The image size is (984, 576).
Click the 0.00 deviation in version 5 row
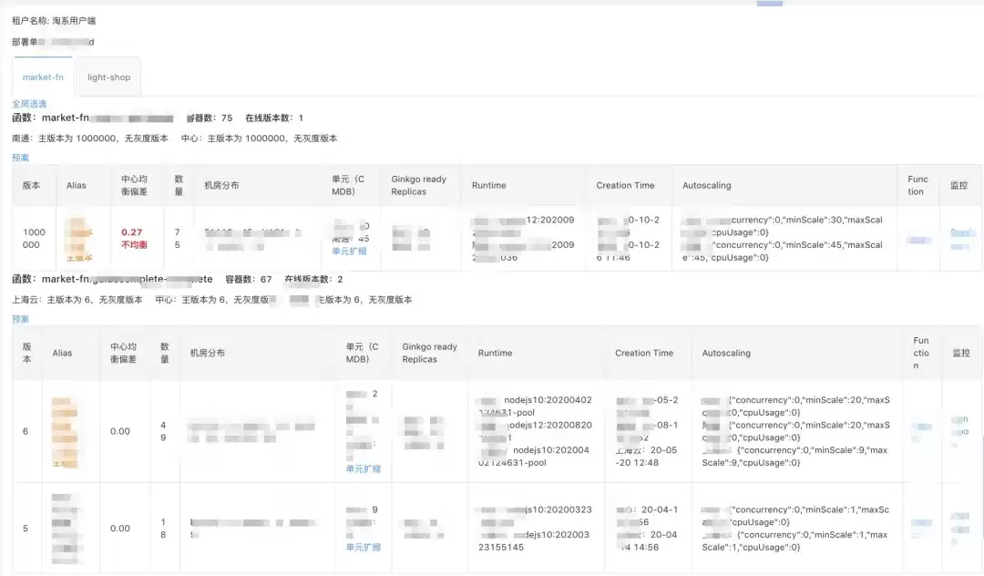(x=120, y=529)
